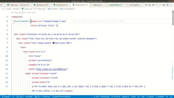Screen dimensions: 174x98
Task: Click text-gray-700 color swatch on line 7
Action: pos(54,43)
